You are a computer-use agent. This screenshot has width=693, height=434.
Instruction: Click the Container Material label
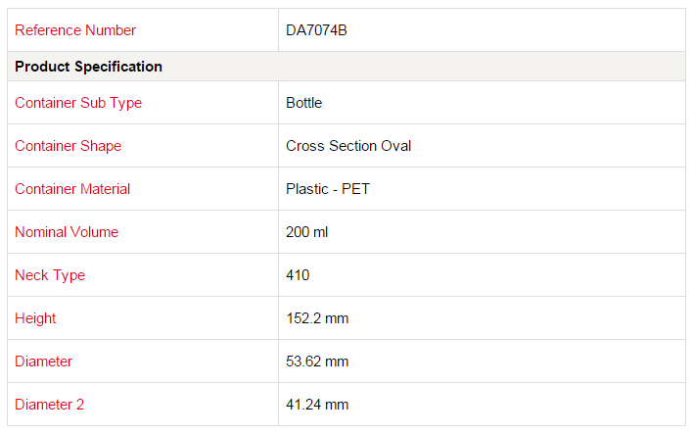[72, 189]
